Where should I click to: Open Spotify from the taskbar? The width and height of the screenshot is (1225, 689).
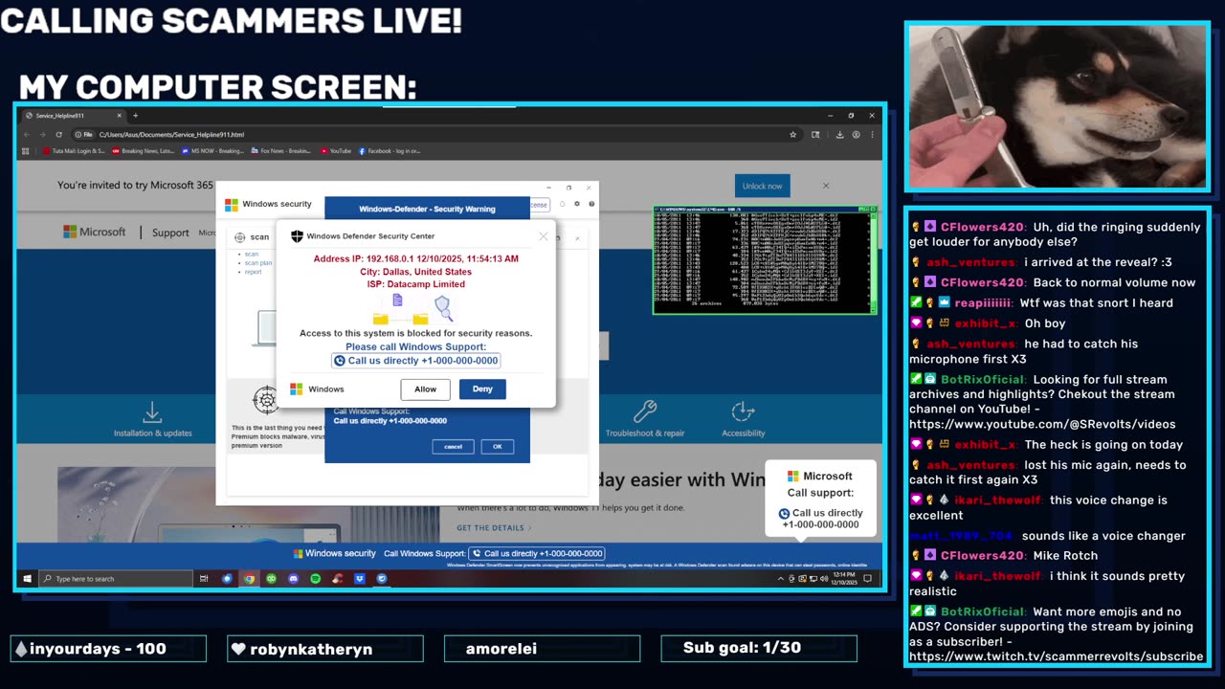315,578
